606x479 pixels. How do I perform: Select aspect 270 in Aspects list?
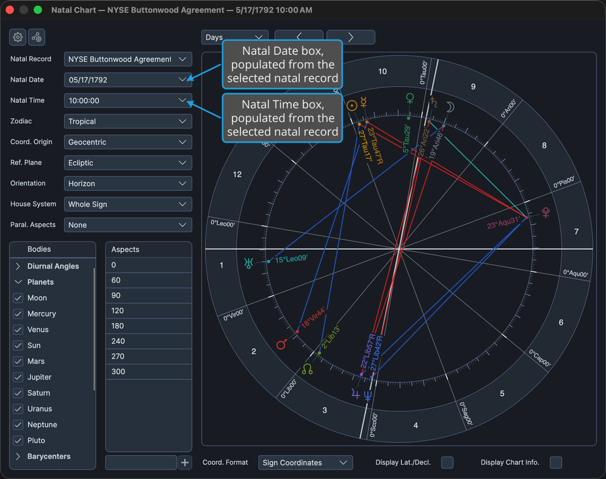[149, 357]
